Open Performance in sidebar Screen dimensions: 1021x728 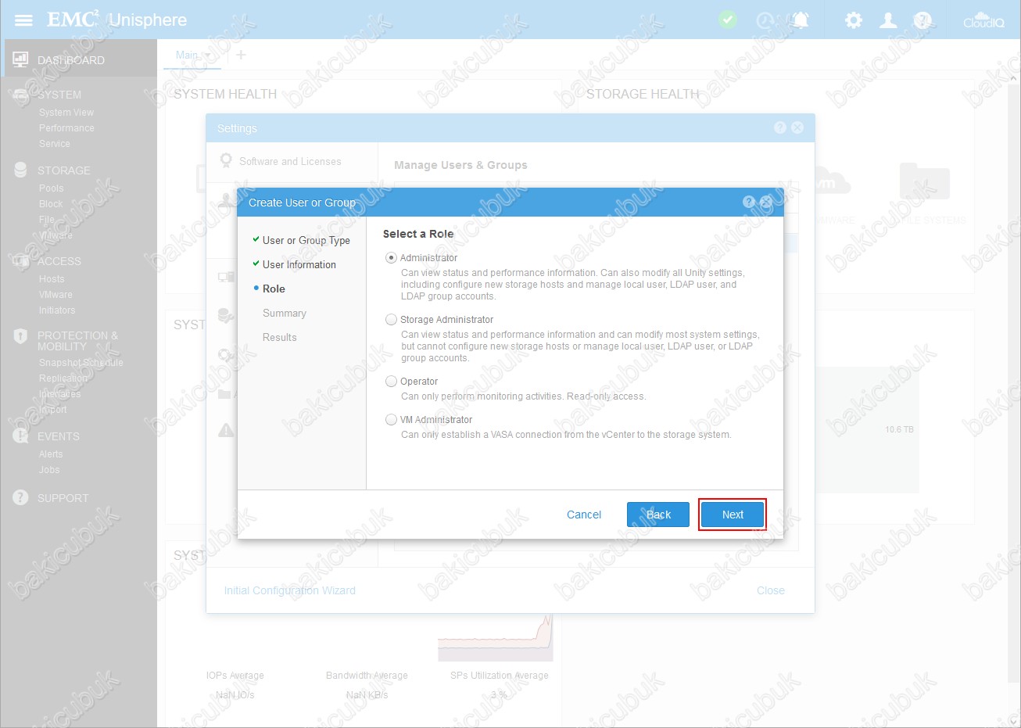[x=66, y=128]
